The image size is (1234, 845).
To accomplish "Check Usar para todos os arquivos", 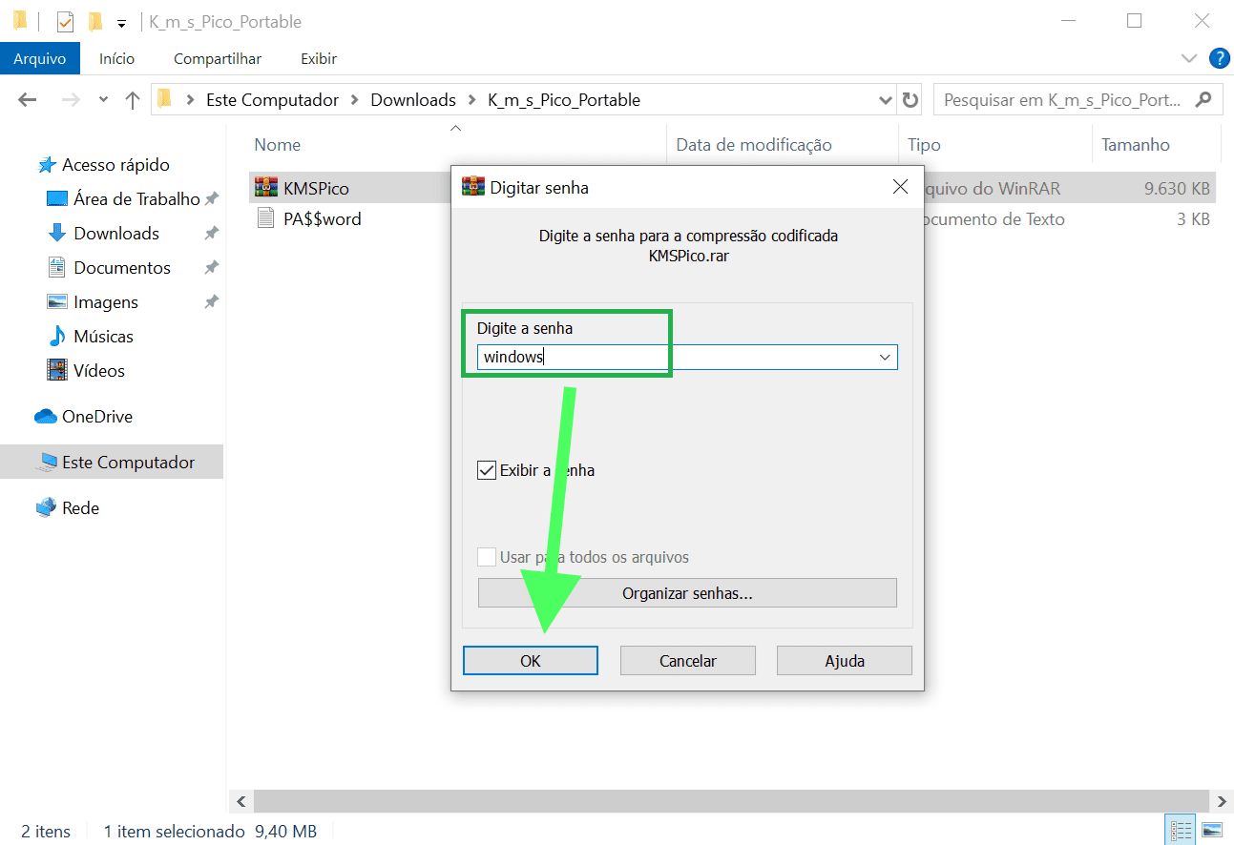I will (487, 557).
